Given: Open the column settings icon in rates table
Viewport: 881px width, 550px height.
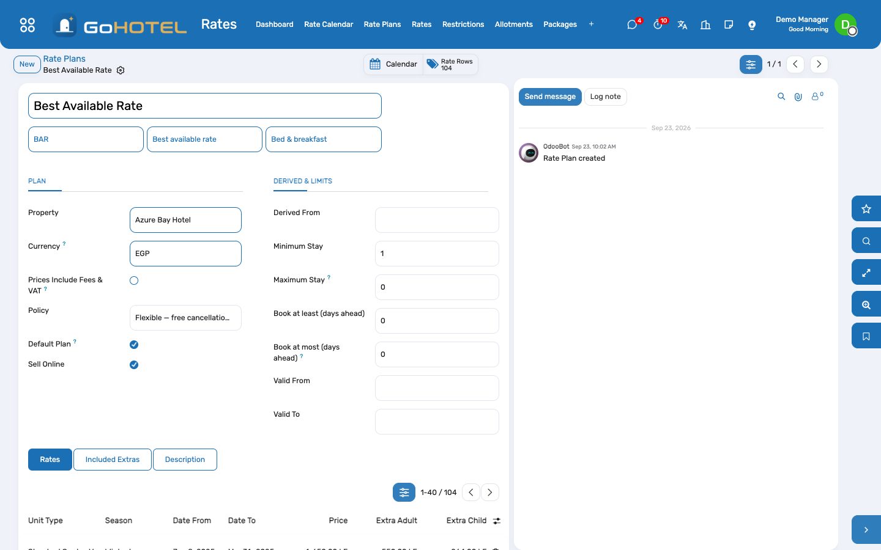Looking at the screenshot, I should pyautogui.click(x=497, y=521).
